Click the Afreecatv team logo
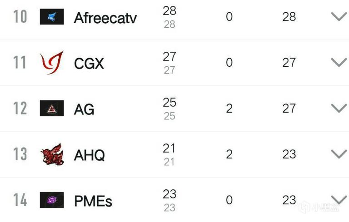349x222 pixels. tap(52, 17)
